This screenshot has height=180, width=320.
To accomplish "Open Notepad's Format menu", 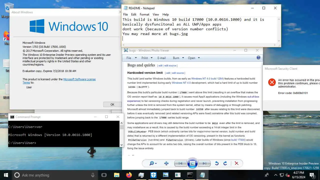I will pos(144,14).
